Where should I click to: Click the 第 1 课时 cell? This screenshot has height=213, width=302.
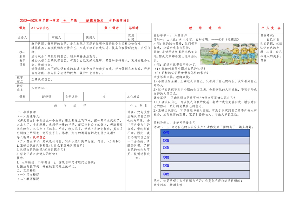tap(112, 28)
